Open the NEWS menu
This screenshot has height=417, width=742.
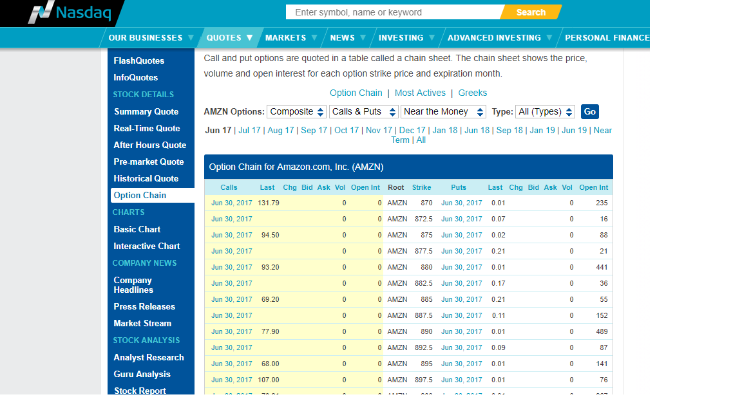click(x=348, y=38)
